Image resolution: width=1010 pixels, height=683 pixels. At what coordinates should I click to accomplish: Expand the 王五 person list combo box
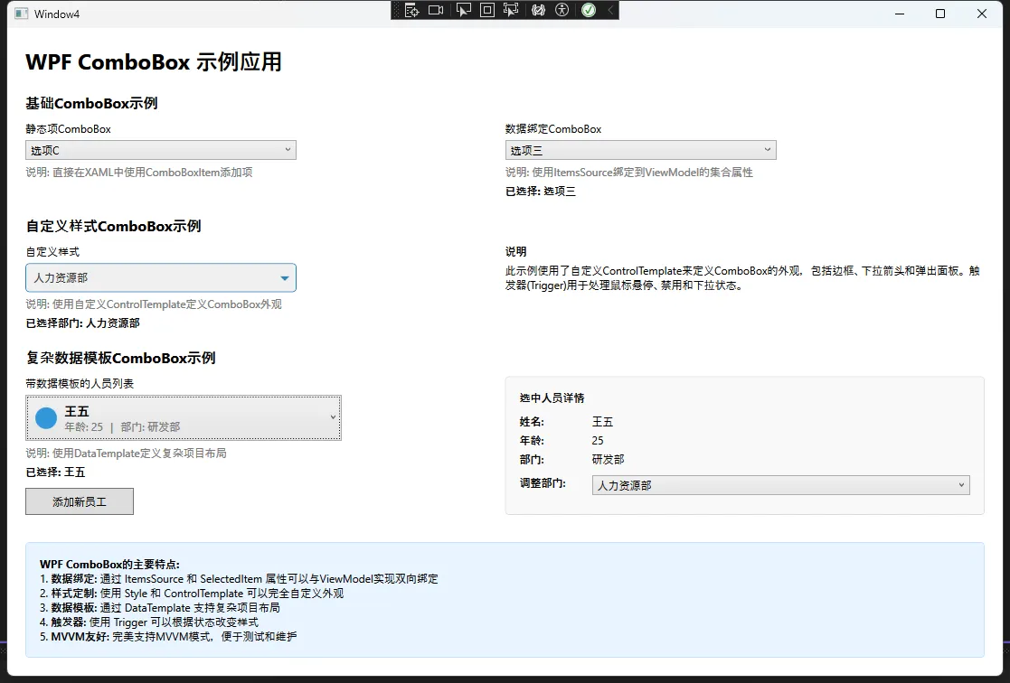coord(184,418)
